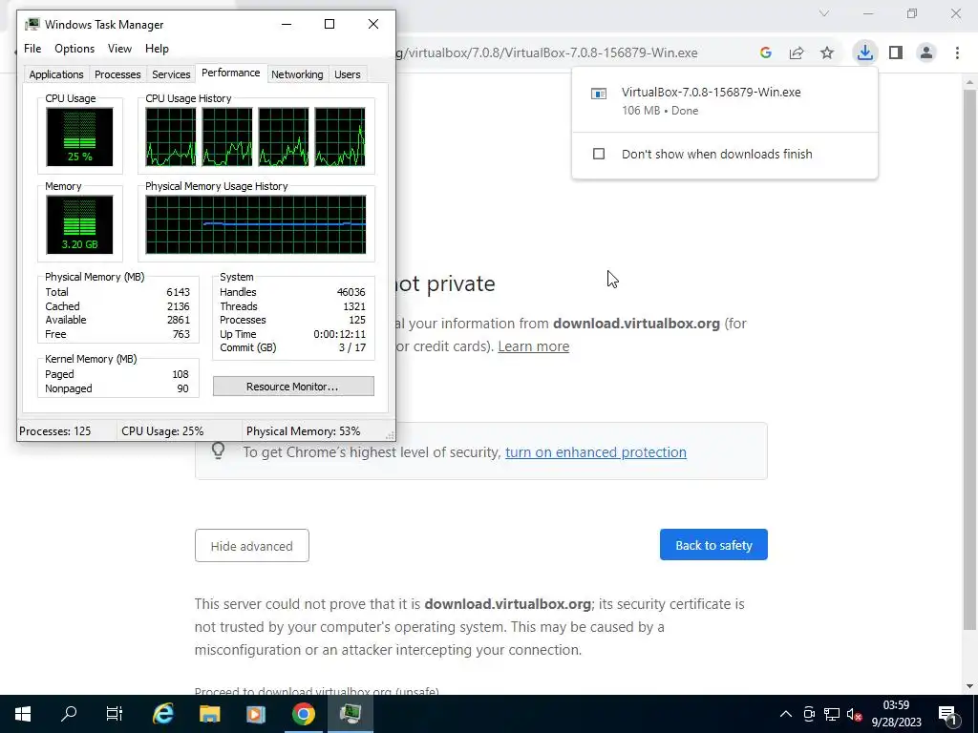Open VirtualBox-7.0.8-156879-Win.exe download entry
Image resolution: width=978 pixels, height=733 pixels.
(724, 100)
